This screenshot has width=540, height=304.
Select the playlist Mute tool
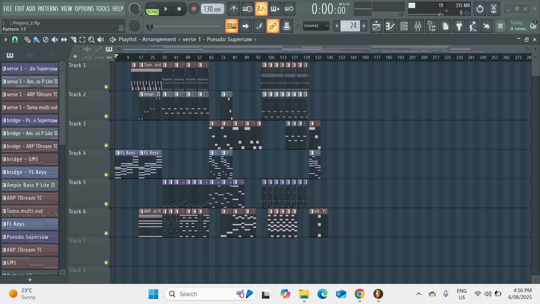pyautogui.click(x=55, y=39)
